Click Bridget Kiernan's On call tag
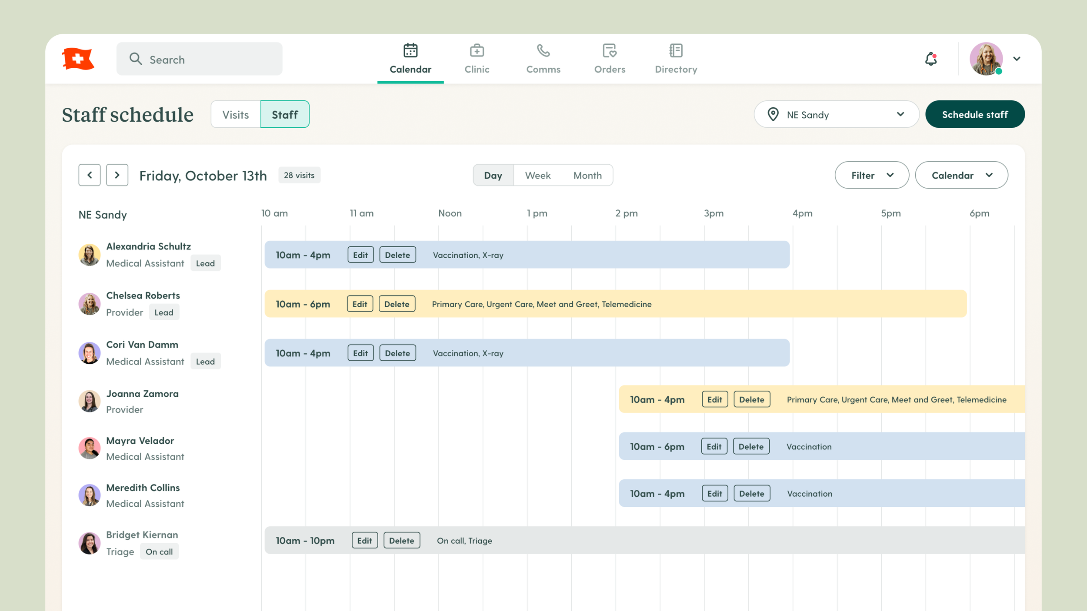The height and width of the screenshot is (611, 1087). click(159, 551)
